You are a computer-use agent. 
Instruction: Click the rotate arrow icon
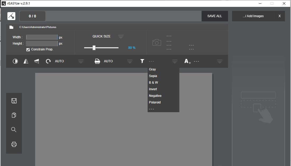(48, 61)
